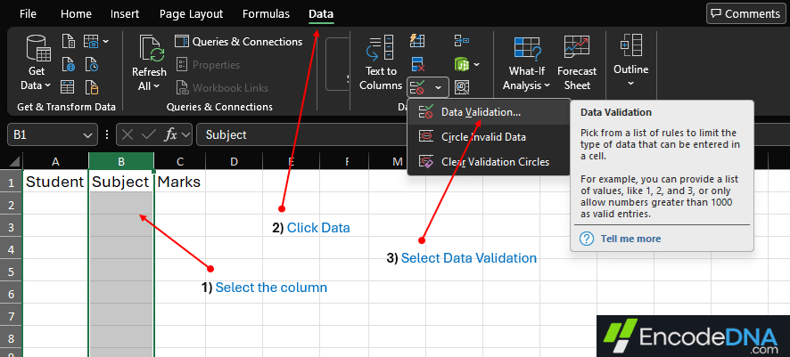
Task: Click the three-dot handle beside Name Box
Action: pyautogui.click(x=107, y=134)
